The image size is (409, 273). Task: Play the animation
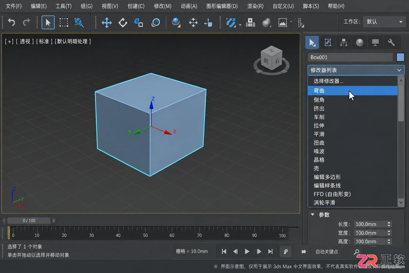click(247, 252)
